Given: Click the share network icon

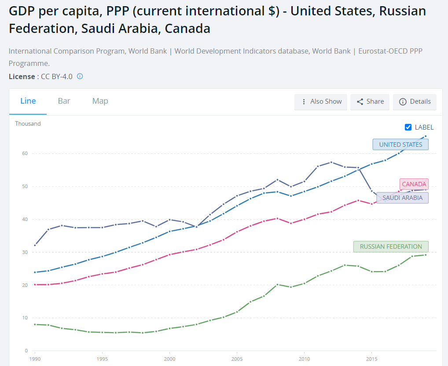Looking at the screenshot, I should 360,101.
